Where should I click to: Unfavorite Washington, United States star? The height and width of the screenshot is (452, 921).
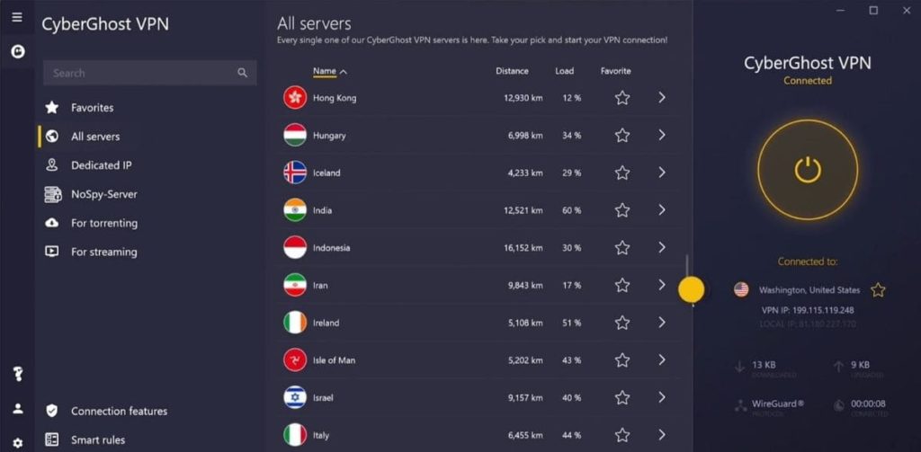tap(878, 289)
